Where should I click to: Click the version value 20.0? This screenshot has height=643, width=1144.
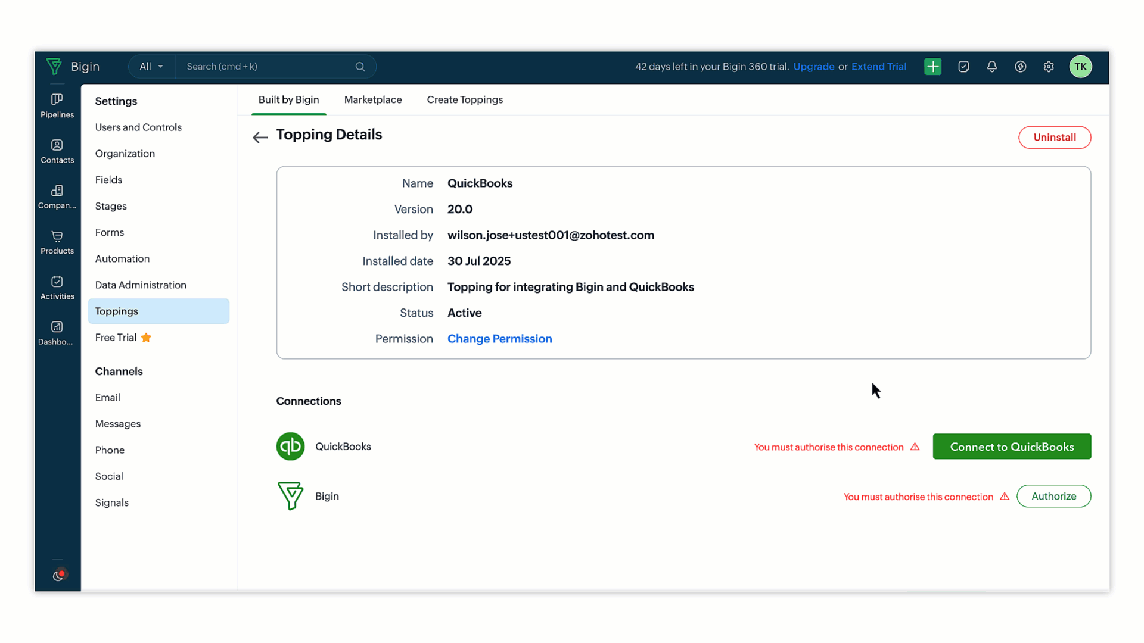click(460, 210)
